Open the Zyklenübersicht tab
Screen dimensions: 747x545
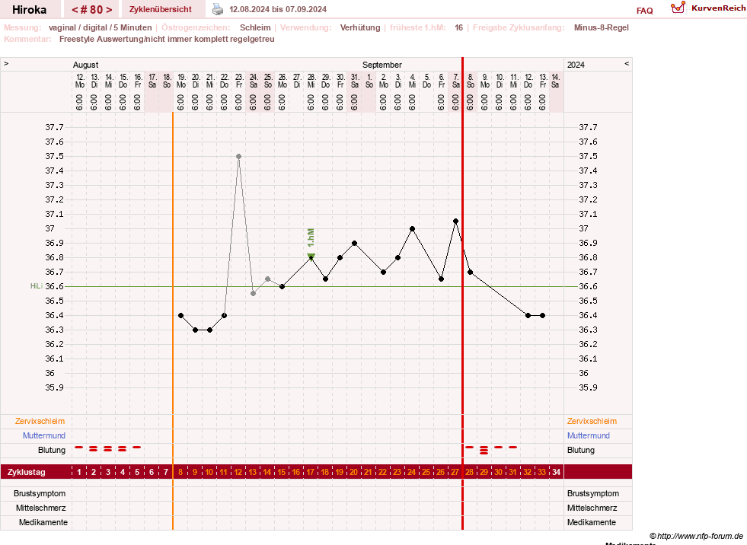161,10
